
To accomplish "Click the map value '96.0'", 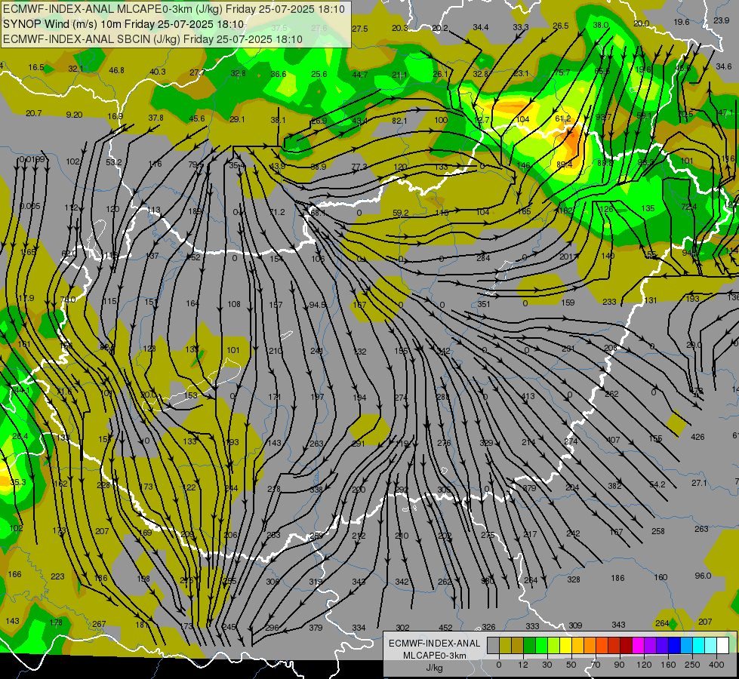I will click(x=703, y=576).
